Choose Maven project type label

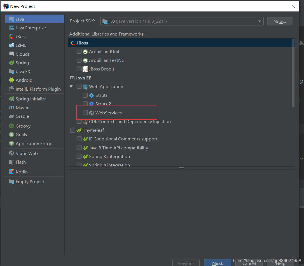pyautogui.click(x=22, y=107)
